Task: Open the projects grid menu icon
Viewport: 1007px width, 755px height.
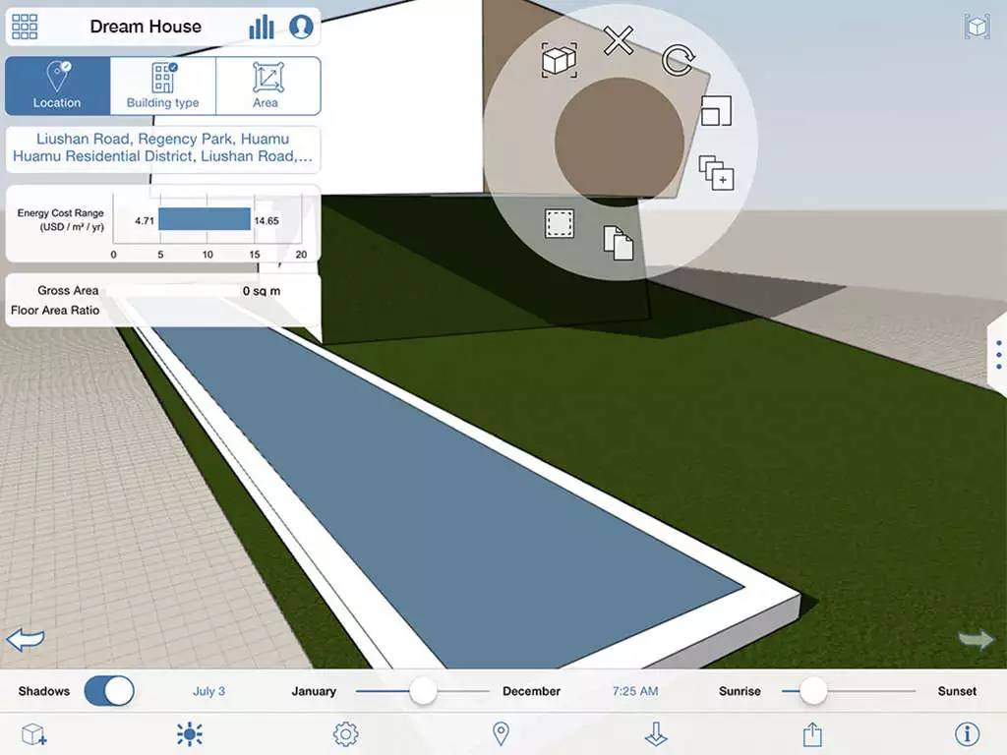Action: tap(25, 27)
